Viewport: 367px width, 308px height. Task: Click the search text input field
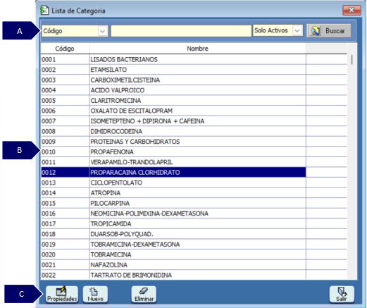pyautogui.click(x=181, y=31)
